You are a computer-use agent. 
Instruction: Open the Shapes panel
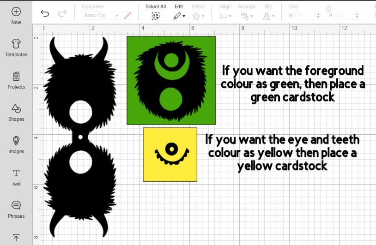16,113
